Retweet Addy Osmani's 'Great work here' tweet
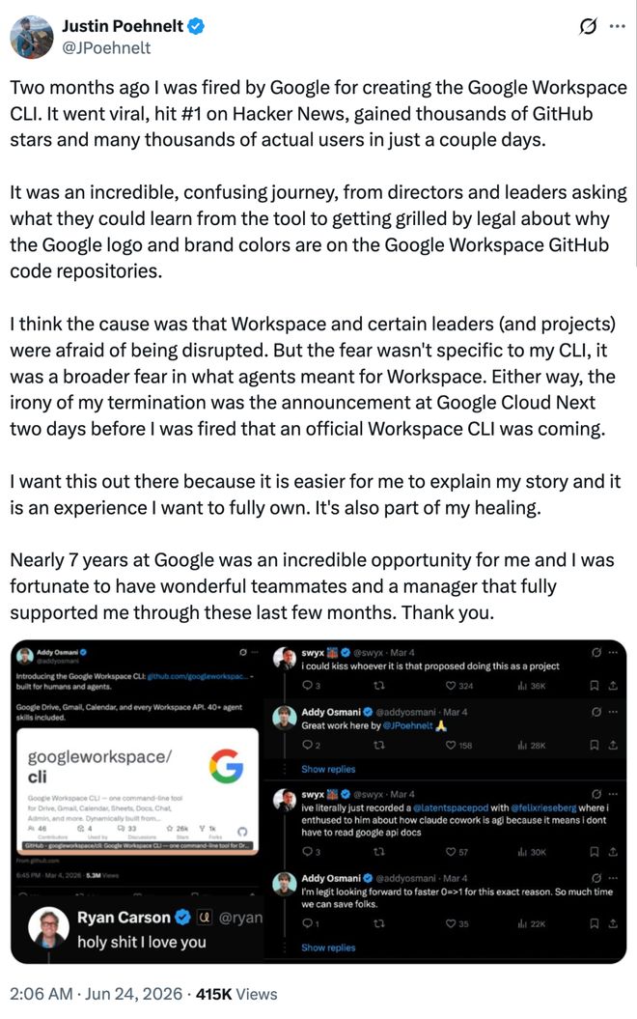The height and width of the screenshot is (1019, 637). [x=379, y=746]
